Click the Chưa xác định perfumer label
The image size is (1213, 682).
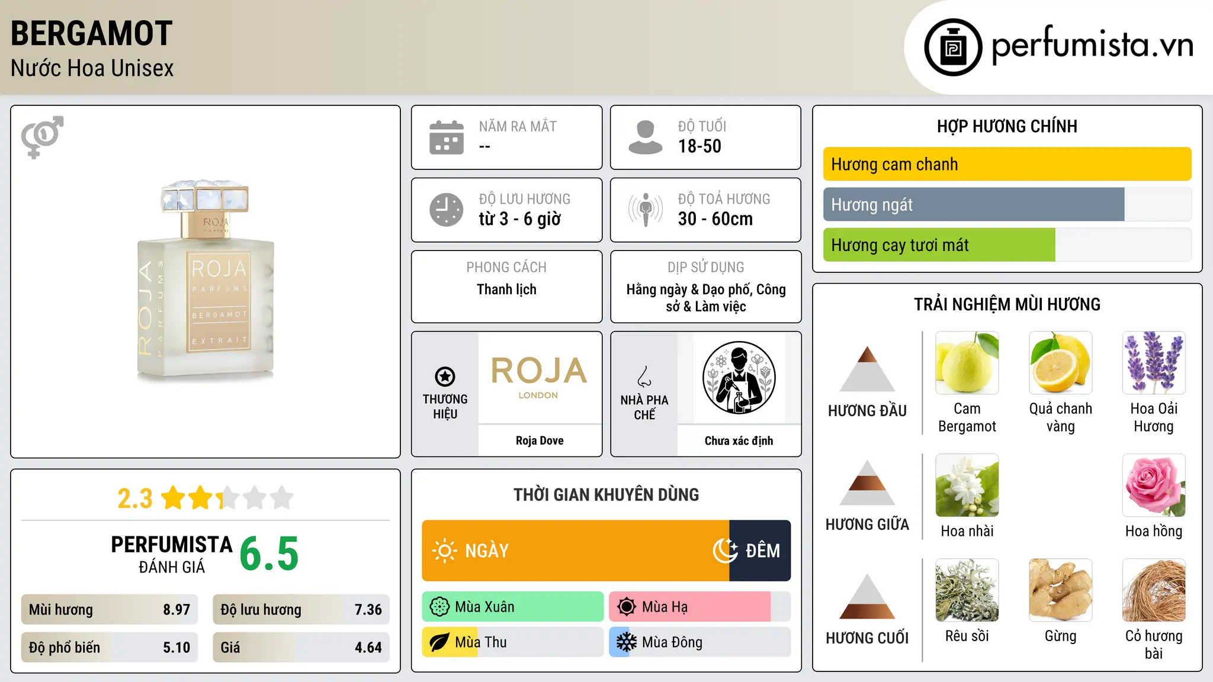[739, 440]
